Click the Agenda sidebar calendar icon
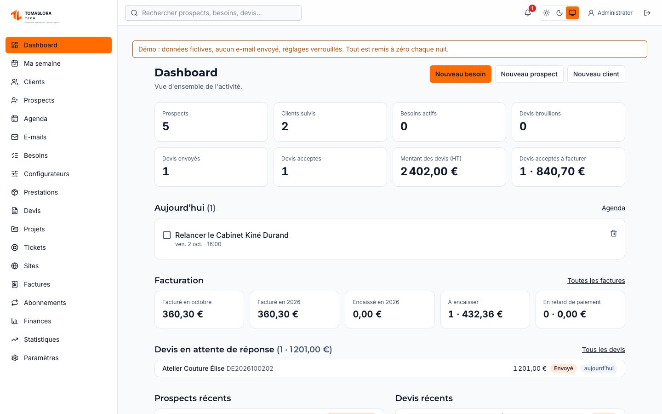 click(15, 119)
